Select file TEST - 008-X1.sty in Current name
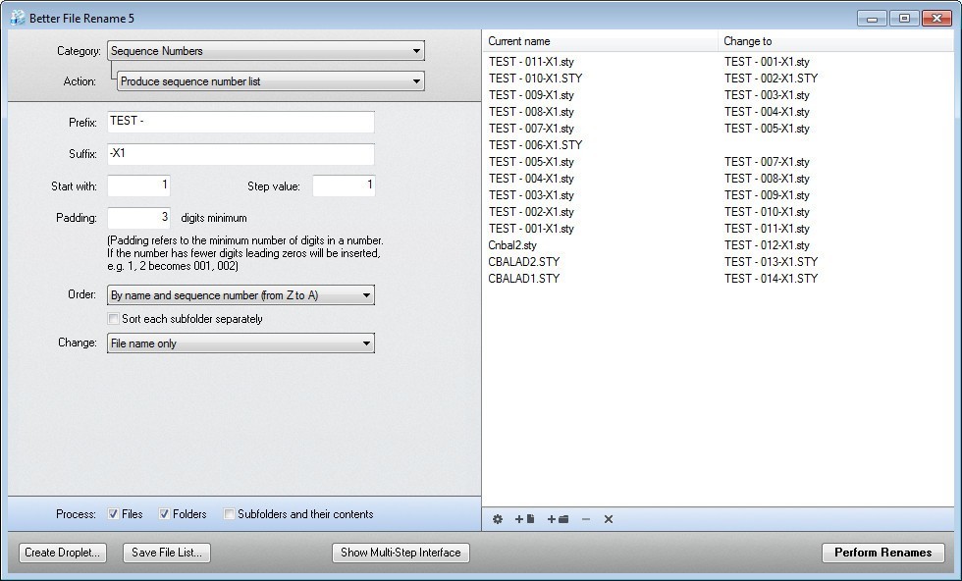This screenshot has height=581, width=962. pos(531,111)
